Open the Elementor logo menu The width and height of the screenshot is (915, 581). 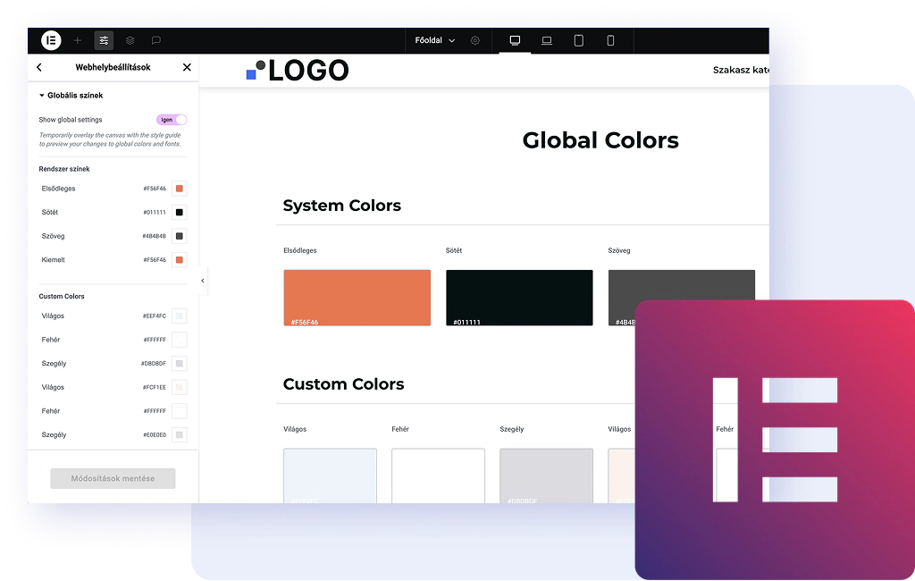click(x=51, y=40)
